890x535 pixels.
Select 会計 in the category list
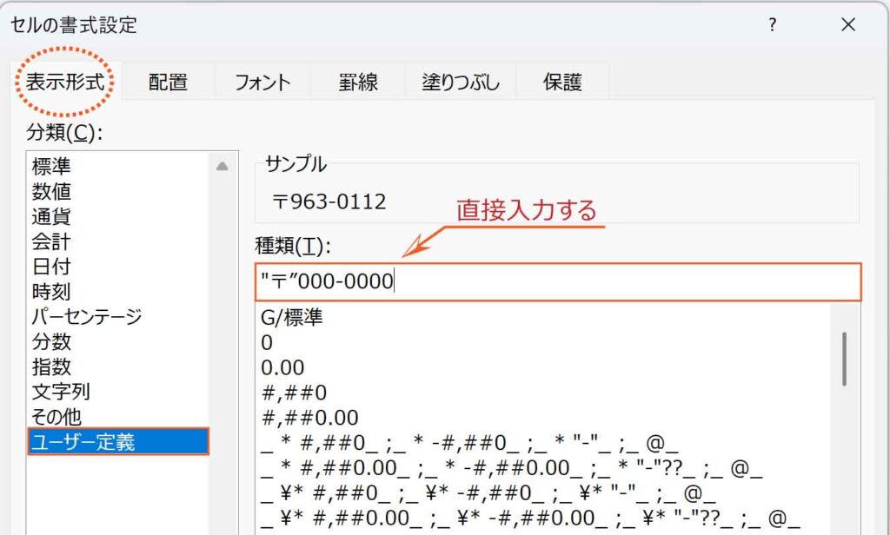[118, 241]
